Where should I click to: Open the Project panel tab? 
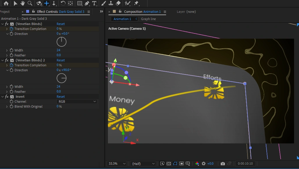click(x=5, y=12)
